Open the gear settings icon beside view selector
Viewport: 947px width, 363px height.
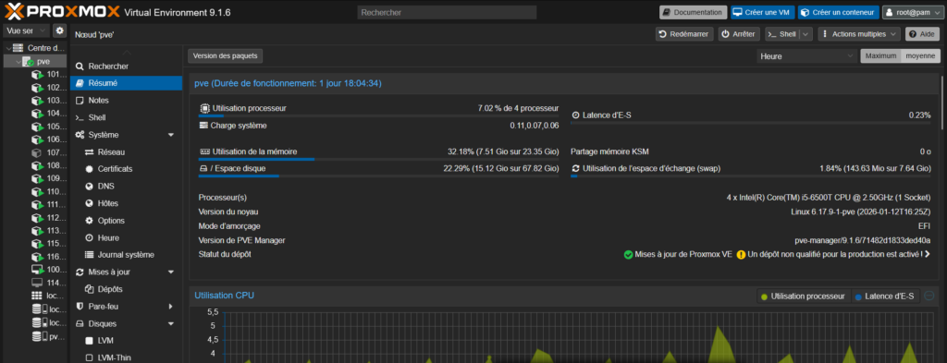click(x=59, y=30)
